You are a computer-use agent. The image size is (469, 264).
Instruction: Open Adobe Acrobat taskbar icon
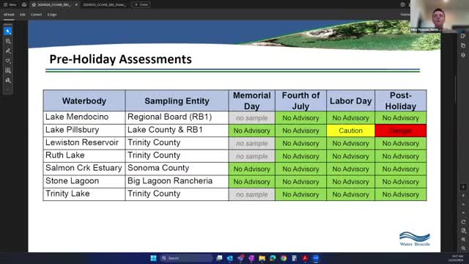click(305, 258)
